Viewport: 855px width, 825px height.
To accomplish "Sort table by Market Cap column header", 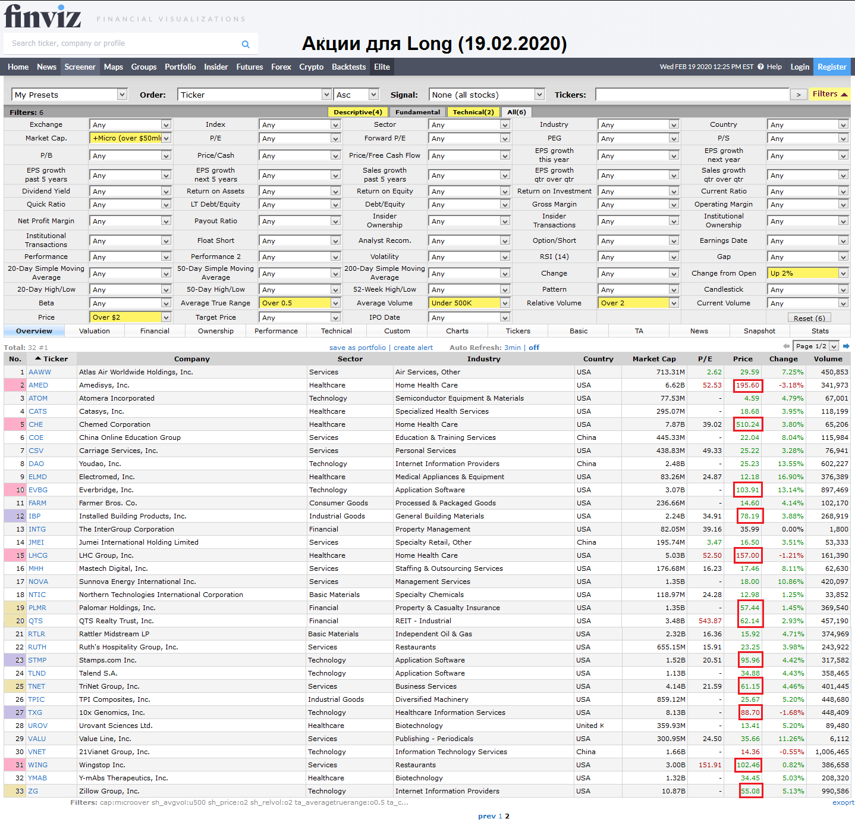I will point(654,359).
